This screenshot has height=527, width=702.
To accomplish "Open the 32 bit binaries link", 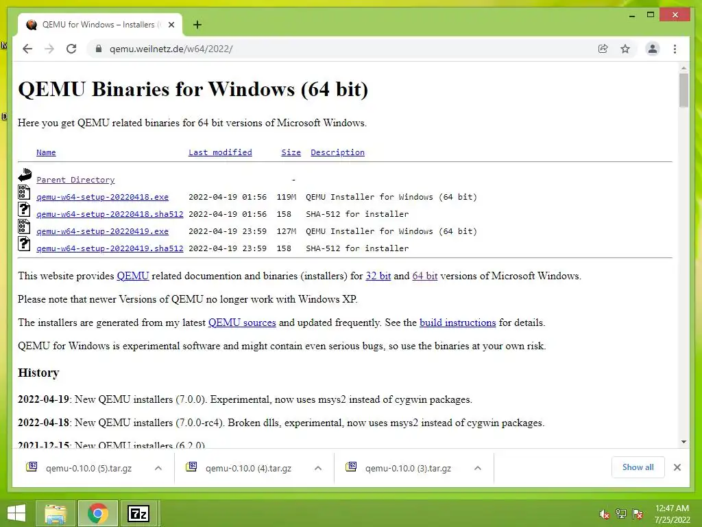I will coord(378,276).
